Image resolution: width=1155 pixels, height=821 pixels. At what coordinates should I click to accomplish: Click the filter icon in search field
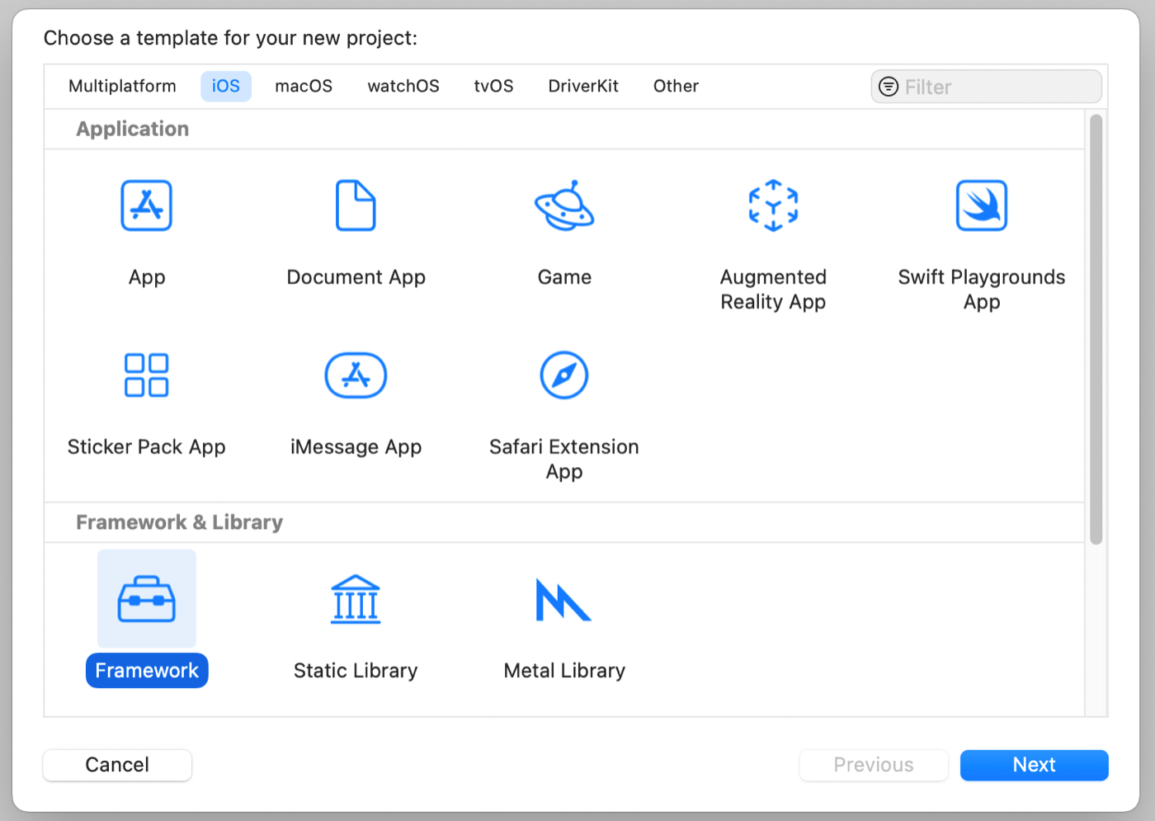(889, 87)
